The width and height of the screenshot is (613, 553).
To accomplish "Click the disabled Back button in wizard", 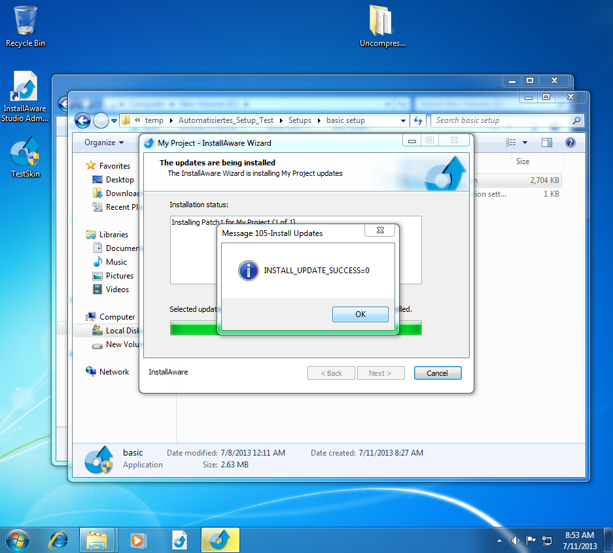I will tap(331, 373).
